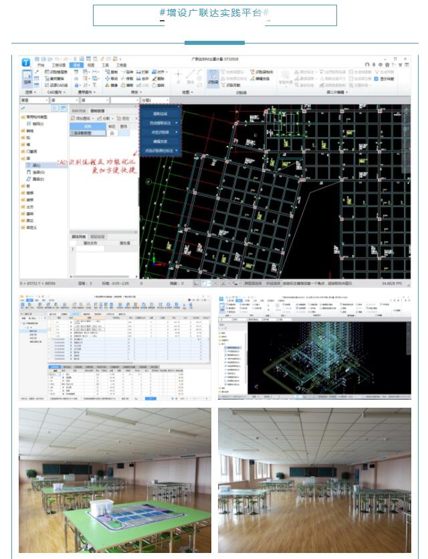The width and height of the screenshot is (428, 559).
Task: Open the 开始 ribbon tab
Action: tap(41, 65)
